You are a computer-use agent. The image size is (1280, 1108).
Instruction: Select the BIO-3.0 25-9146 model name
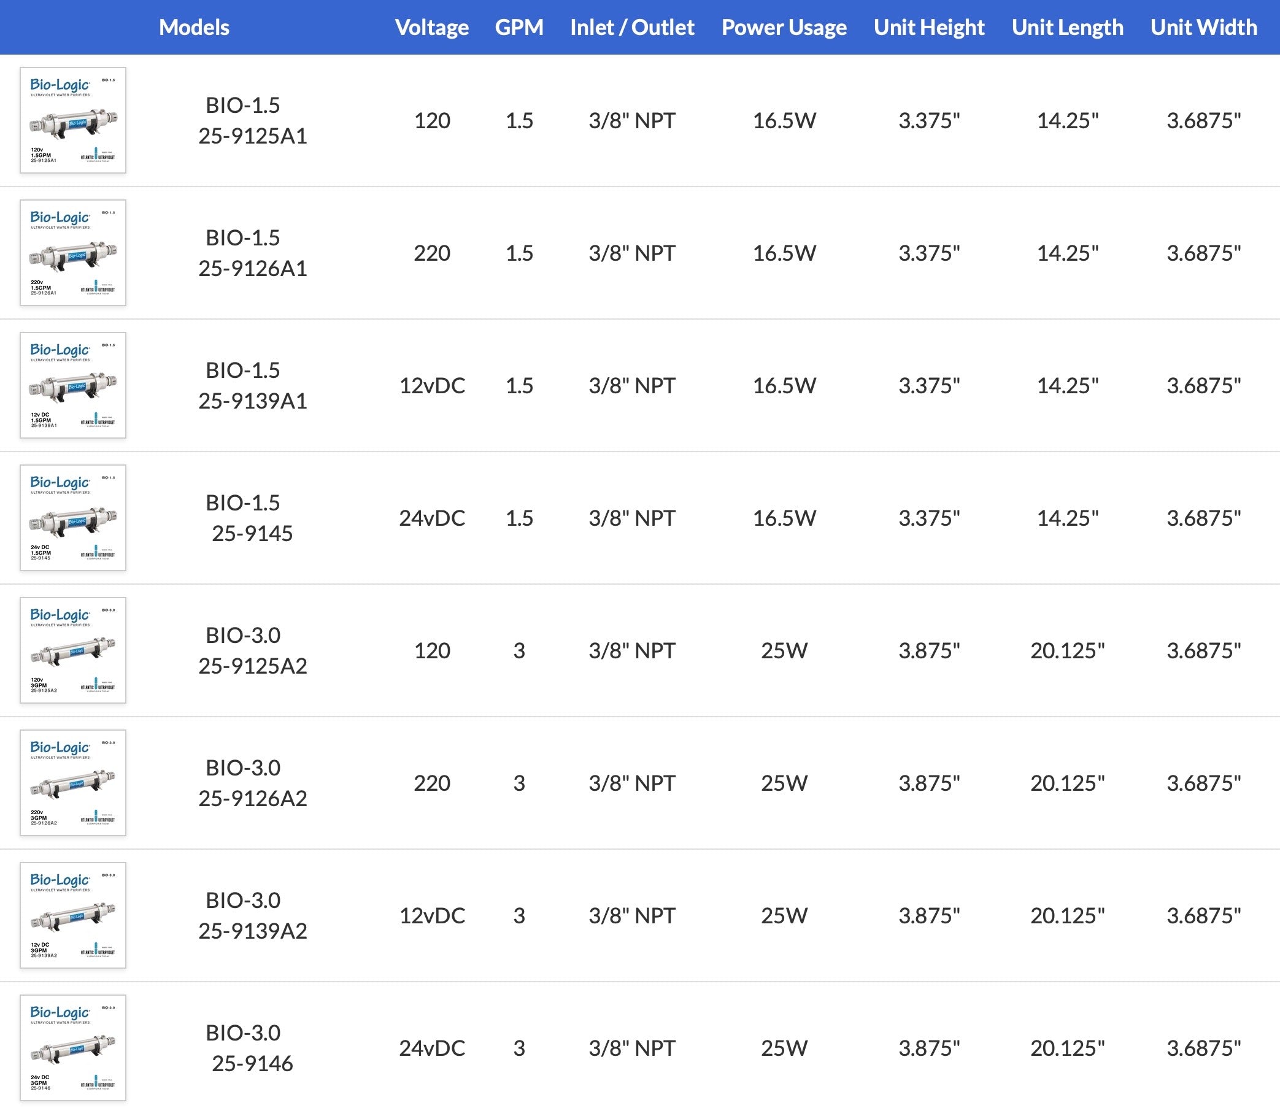[252, 1048]
